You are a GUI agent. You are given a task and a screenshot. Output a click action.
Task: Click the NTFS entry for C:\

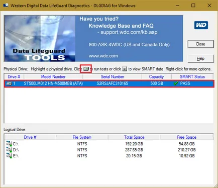(x=82, y=144)
